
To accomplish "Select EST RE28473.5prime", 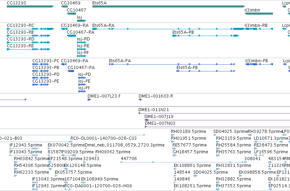I will [x=256, y=149].
